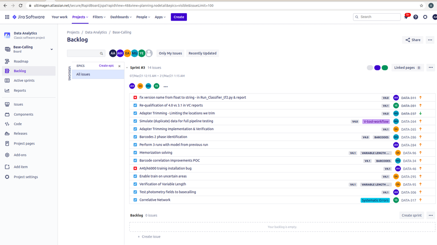
Task: Open Your work in top navigation
Action: (x=60, y=17)
